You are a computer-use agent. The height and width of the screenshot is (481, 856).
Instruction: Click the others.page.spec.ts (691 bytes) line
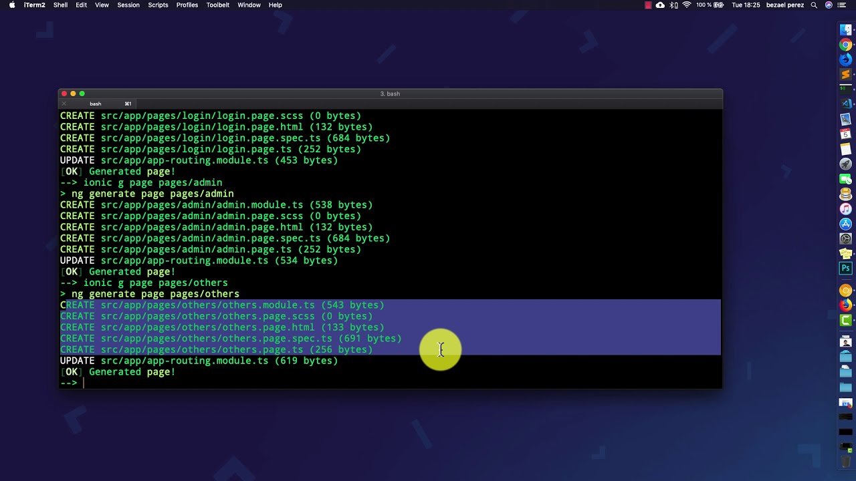pos(231,339)
